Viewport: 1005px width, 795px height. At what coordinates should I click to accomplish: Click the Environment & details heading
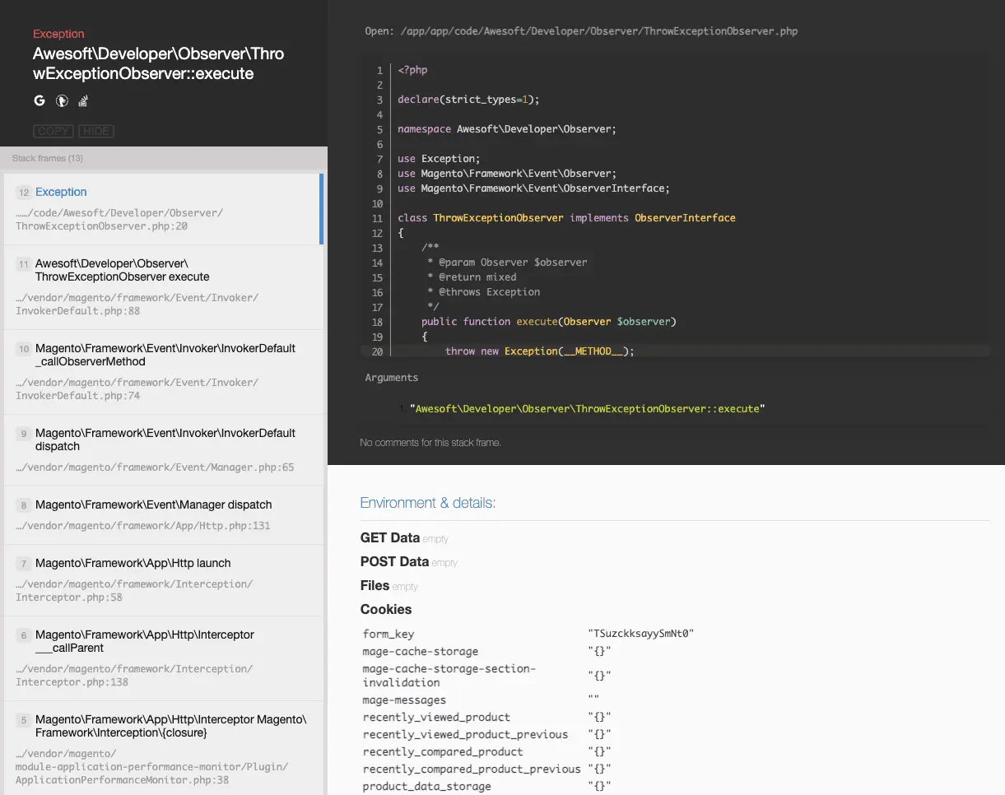(427, 503)
